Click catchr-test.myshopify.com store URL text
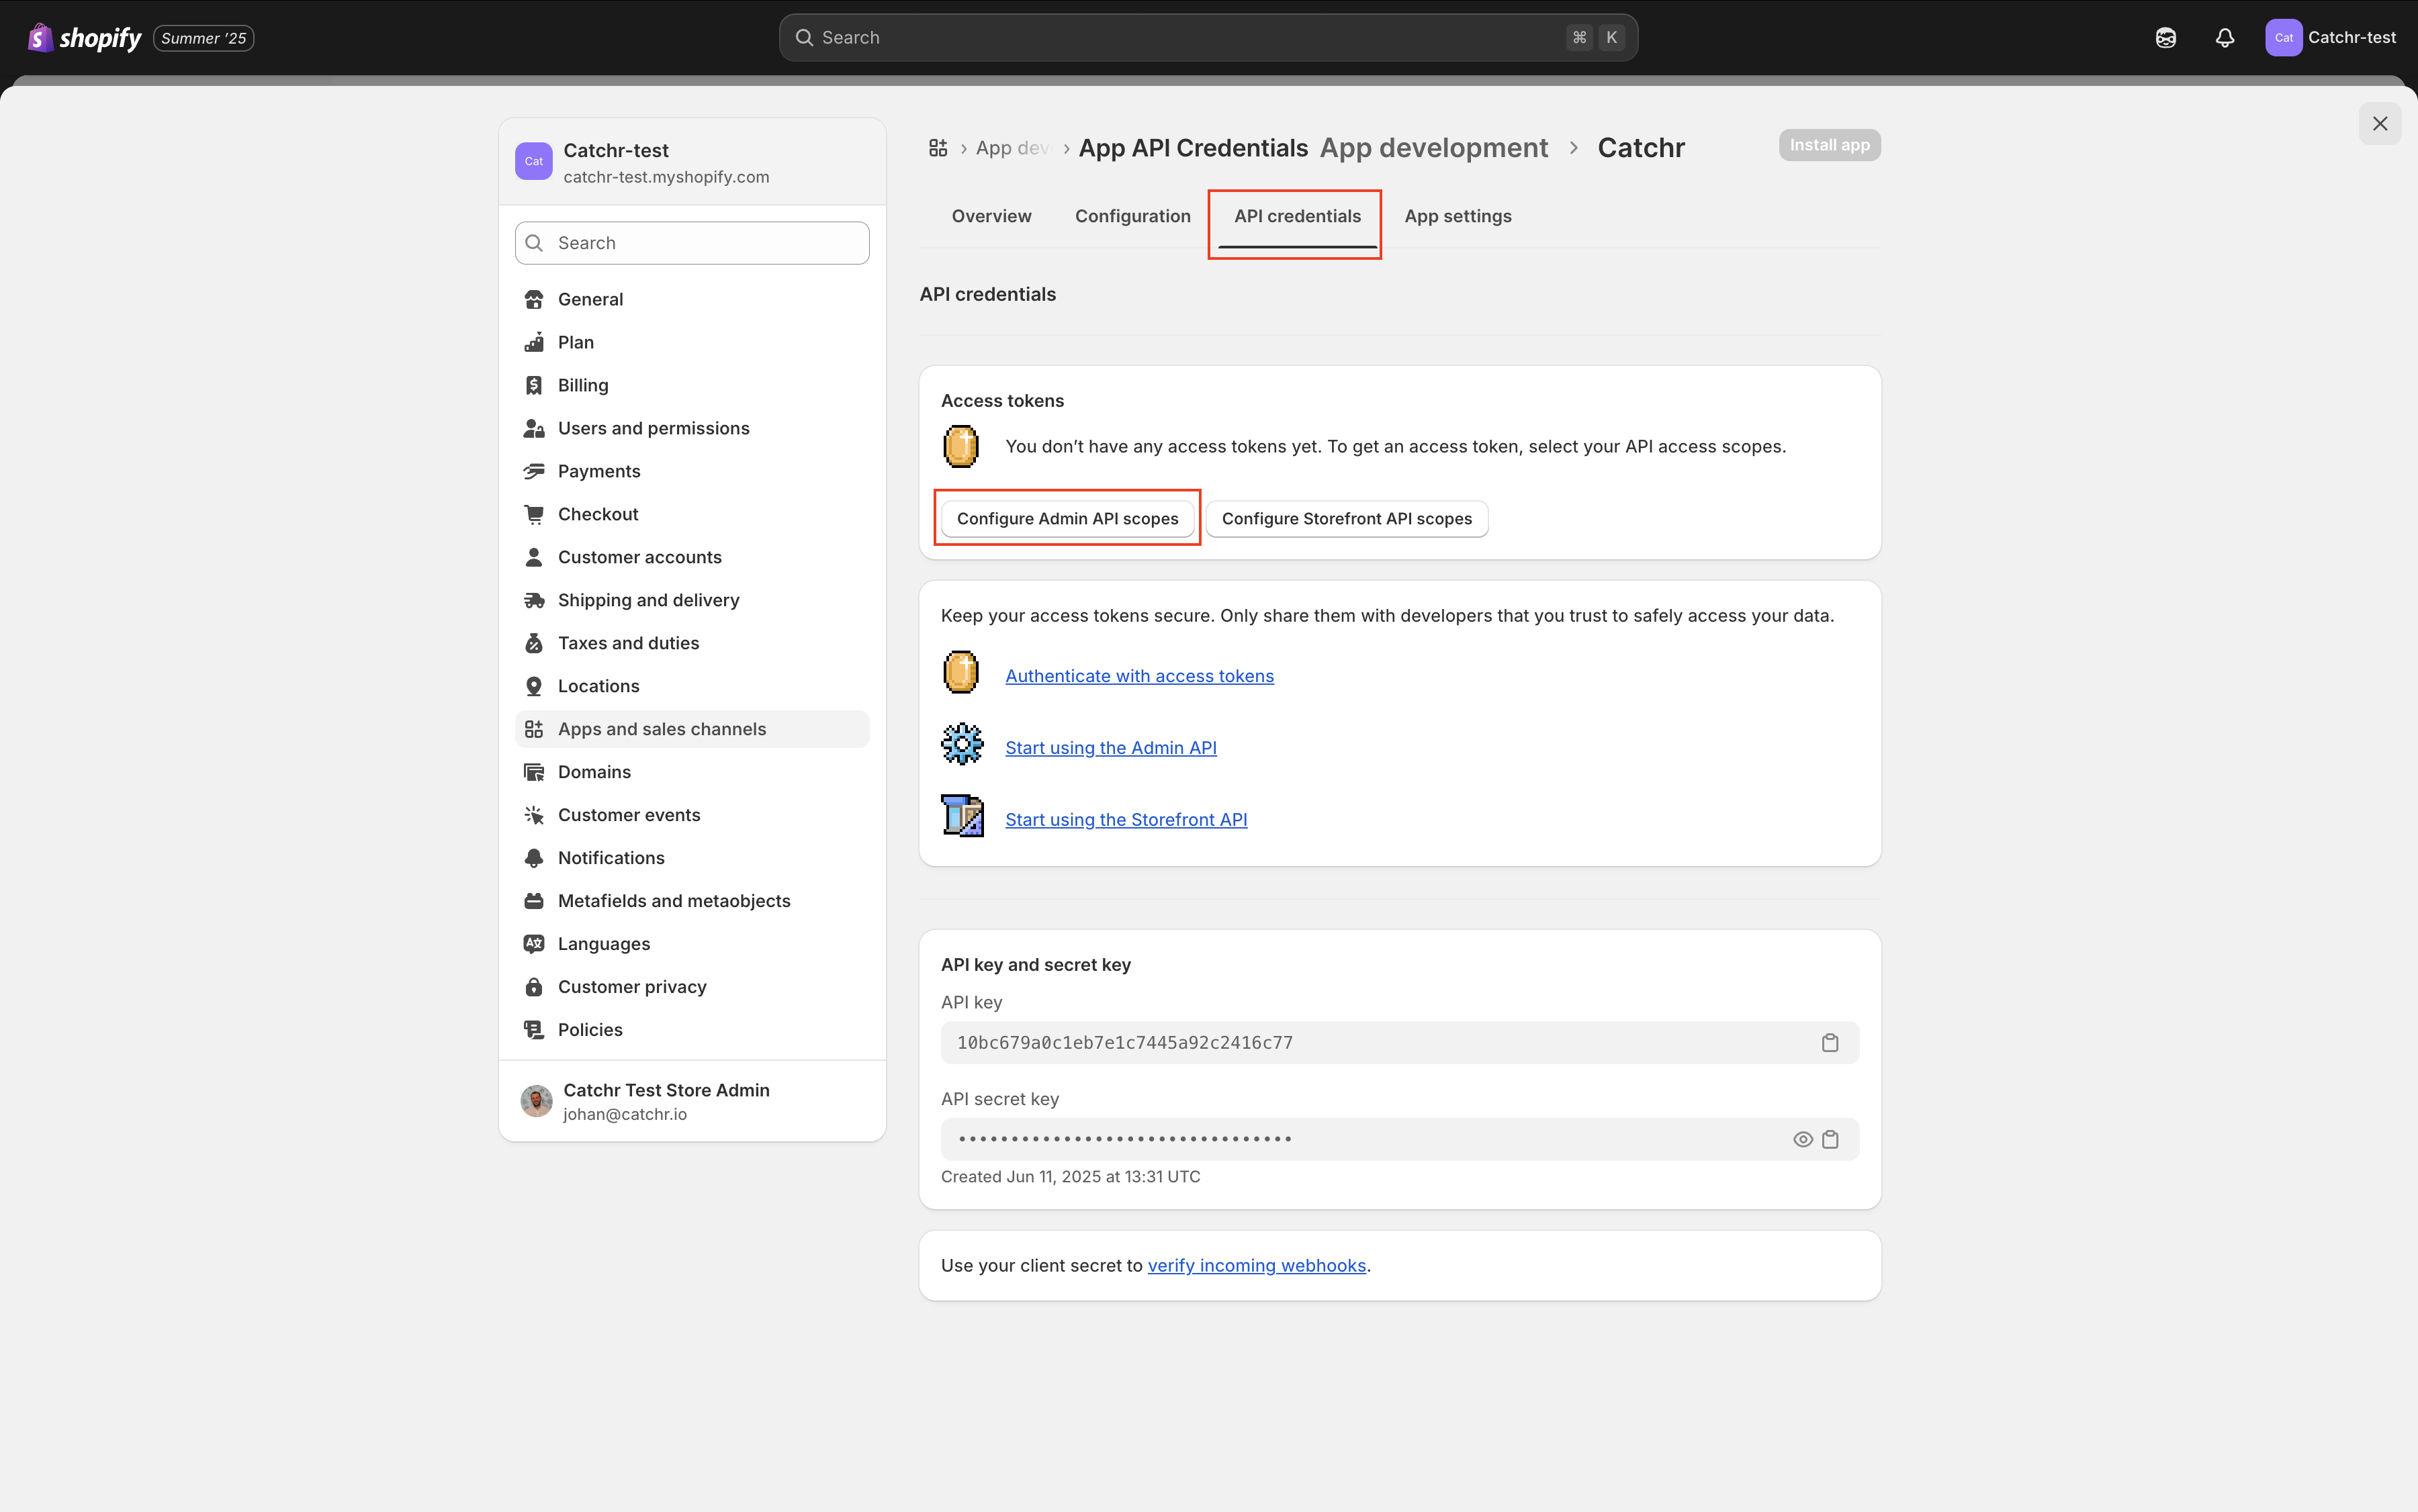 click(x=666, y=177)
